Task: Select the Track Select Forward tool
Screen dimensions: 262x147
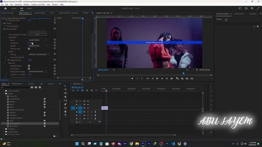Action: [x=65, y=89]
